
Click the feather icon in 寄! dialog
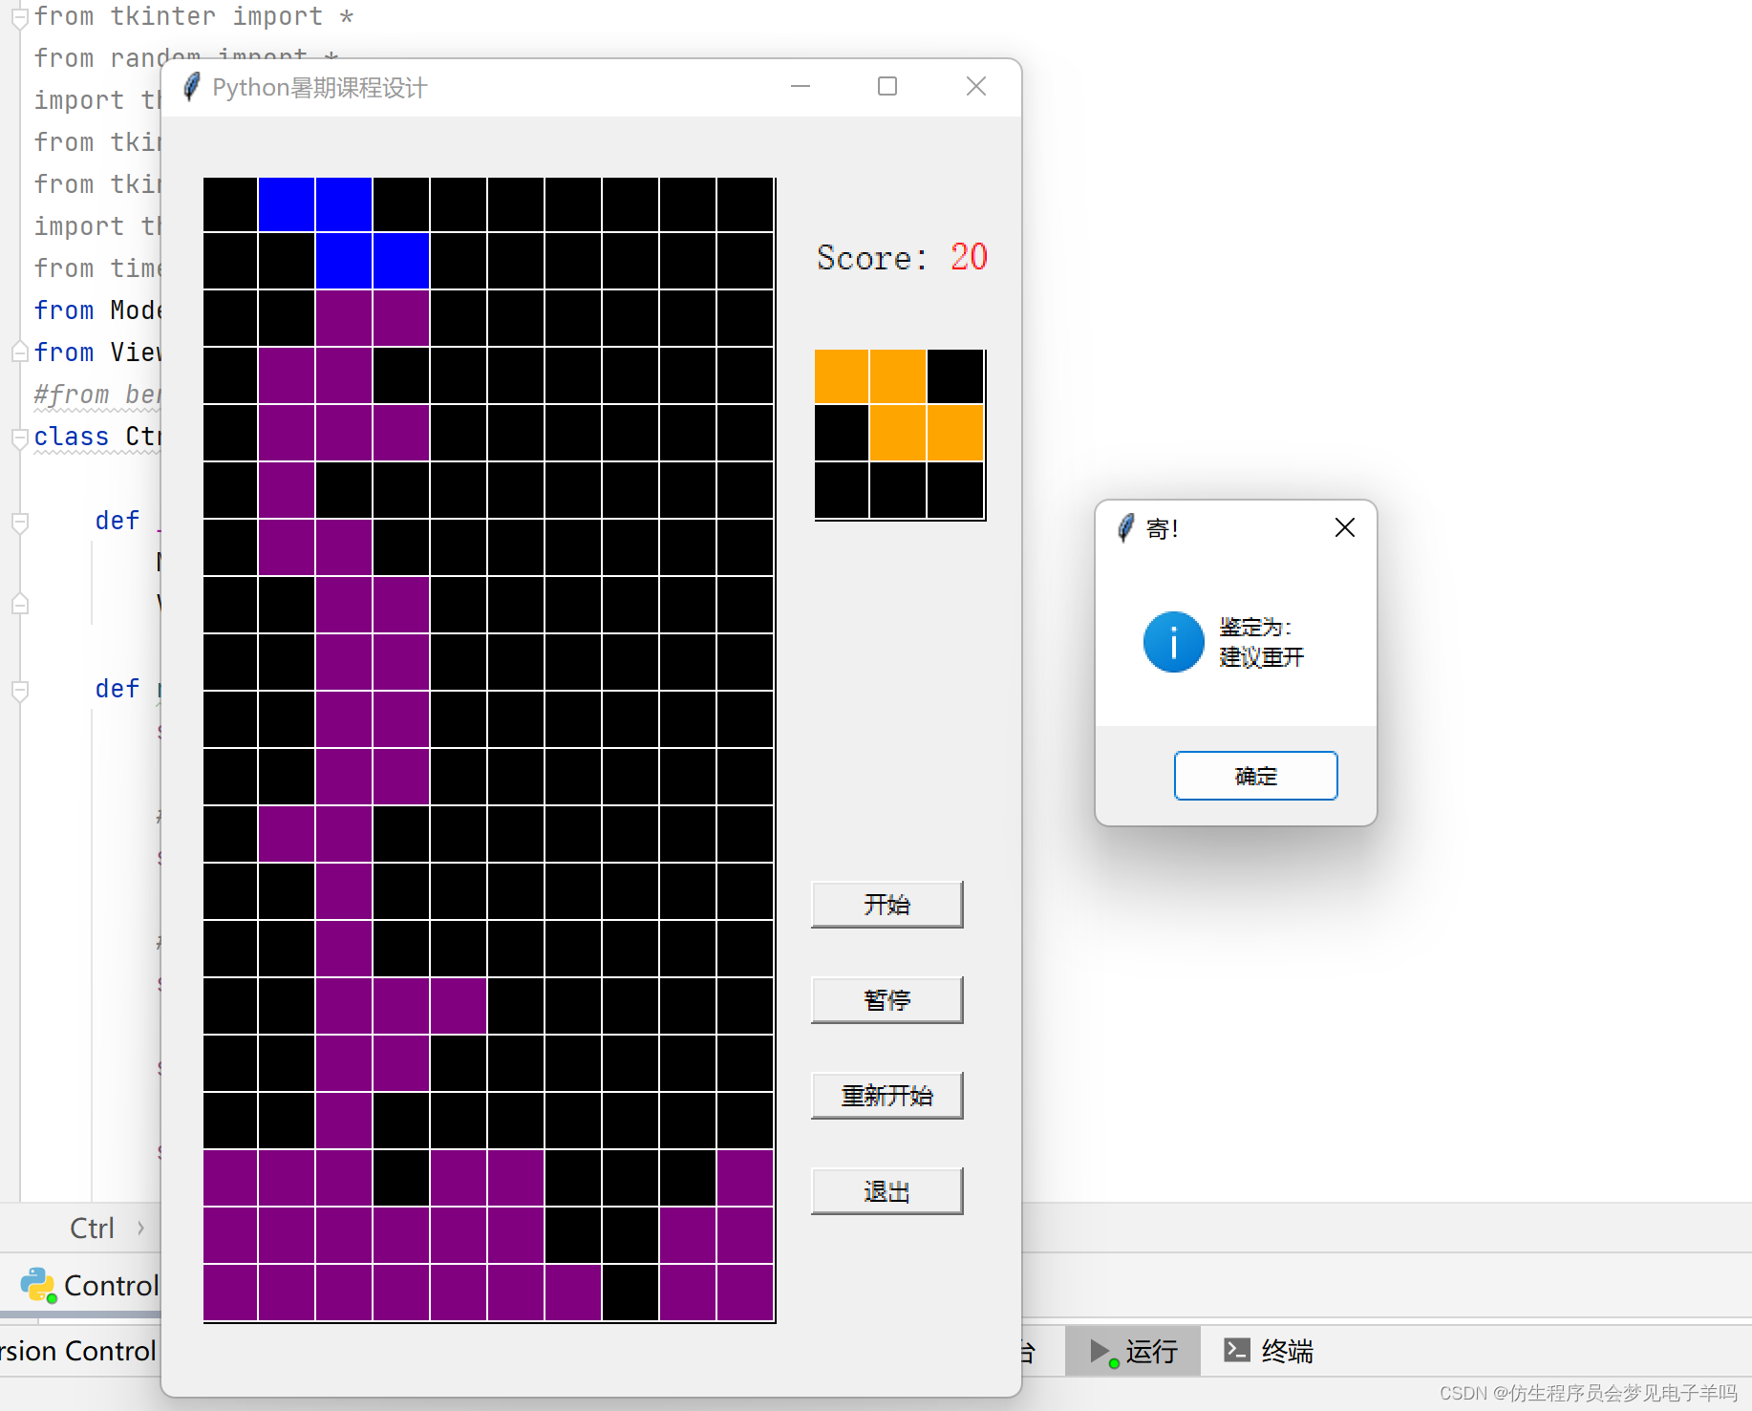[1126, 527]
